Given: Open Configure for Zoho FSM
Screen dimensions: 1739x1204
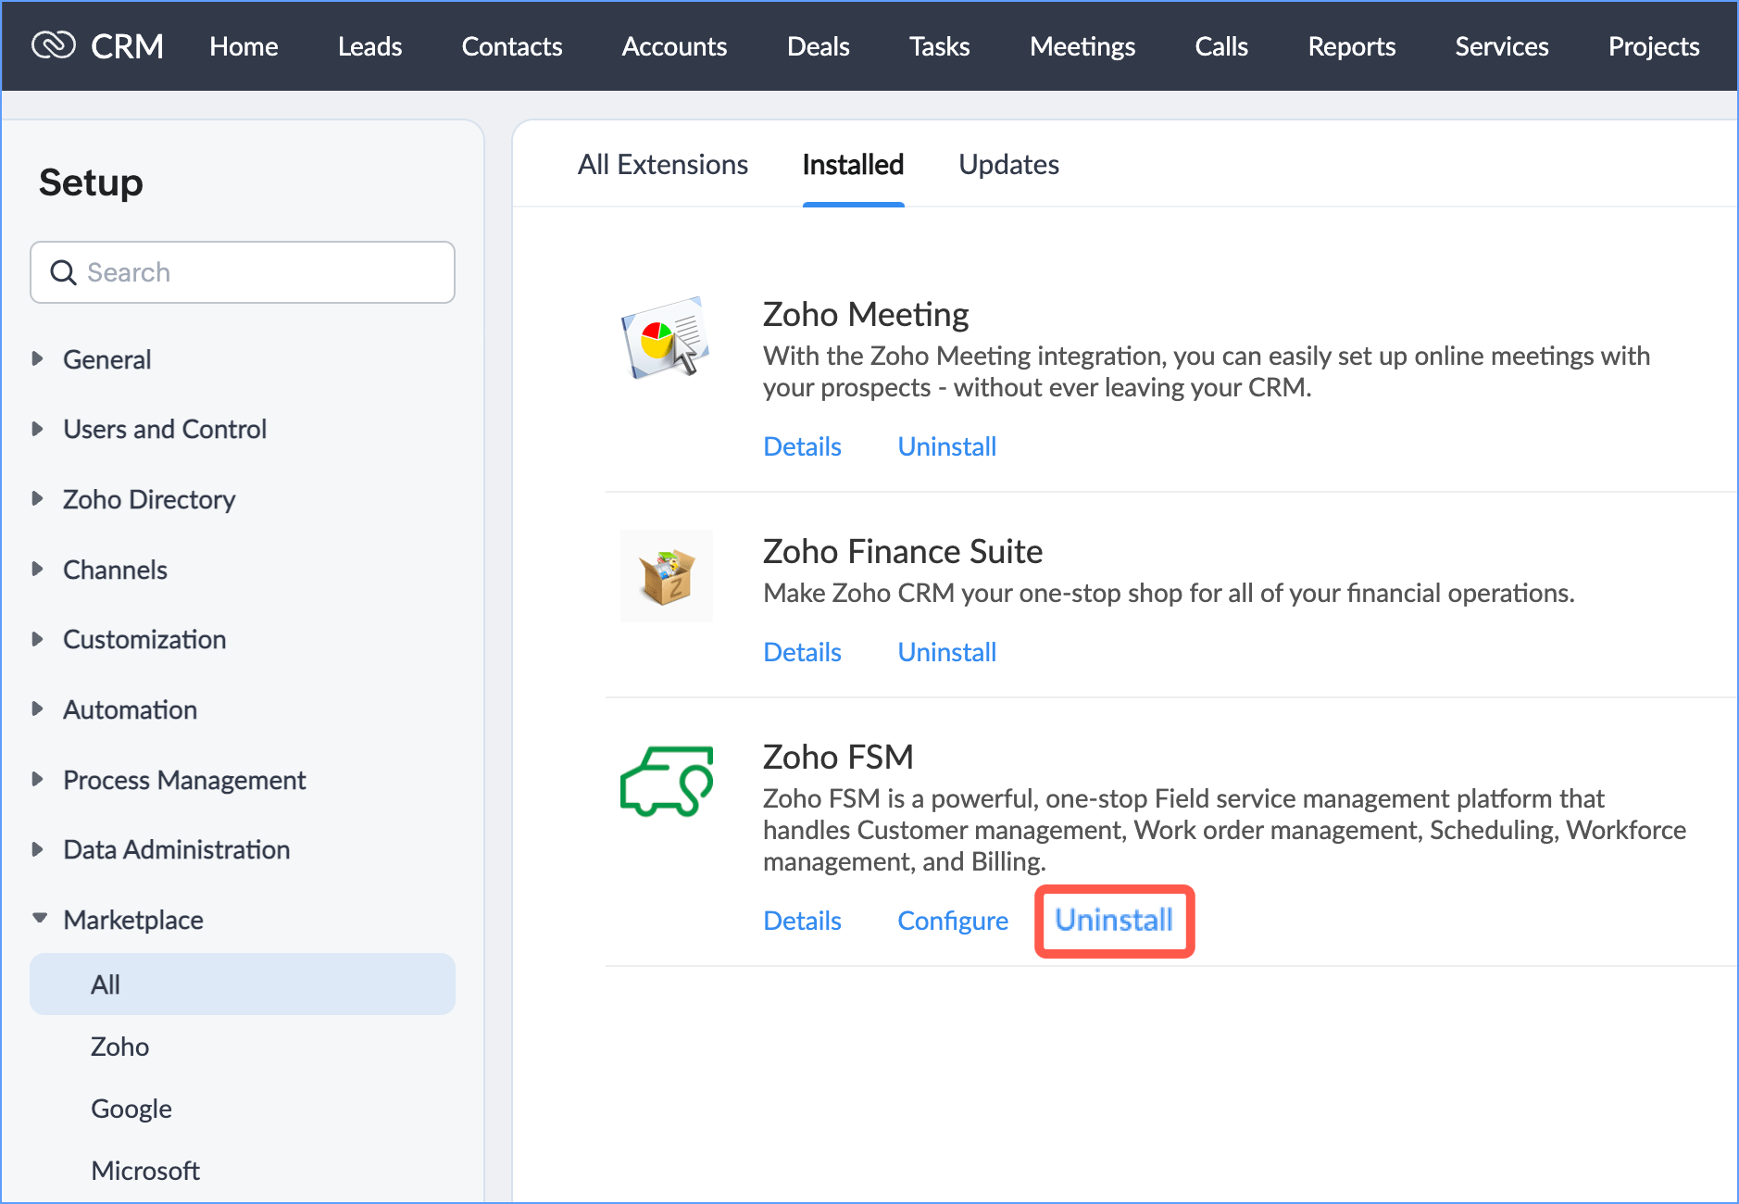Looking at the screenshot, I should (x=952, y=921).
